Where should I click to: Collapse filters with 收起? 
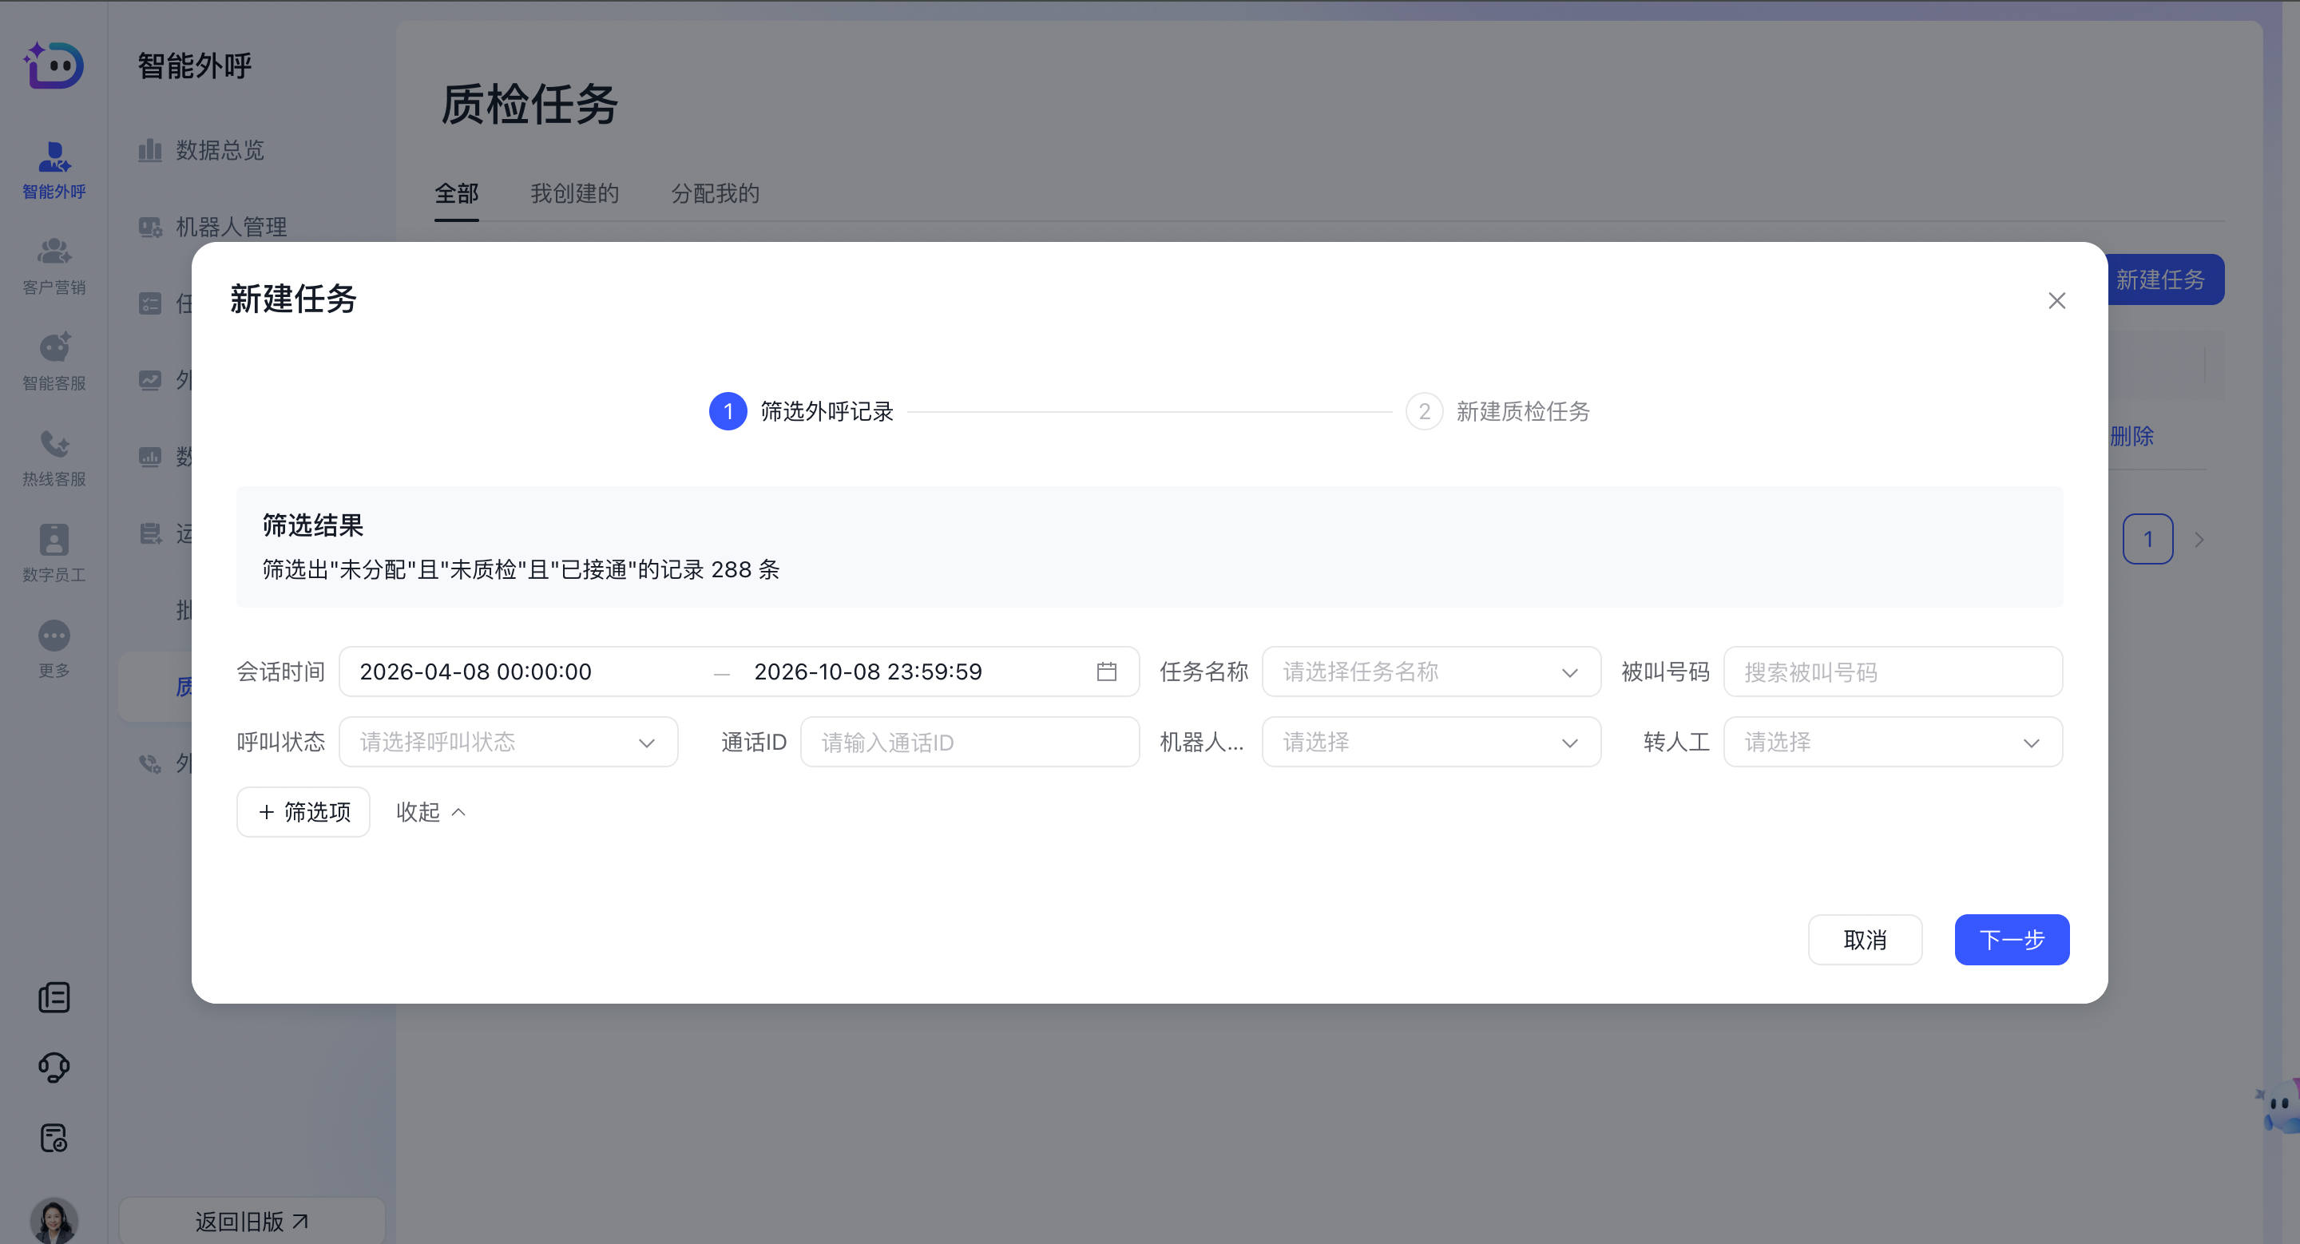point(431,811)
